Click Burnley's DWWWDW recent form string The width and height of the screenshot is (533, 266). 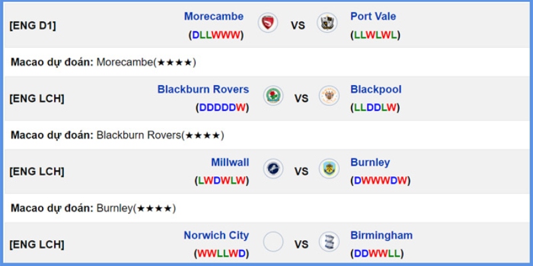coord(380,180)
